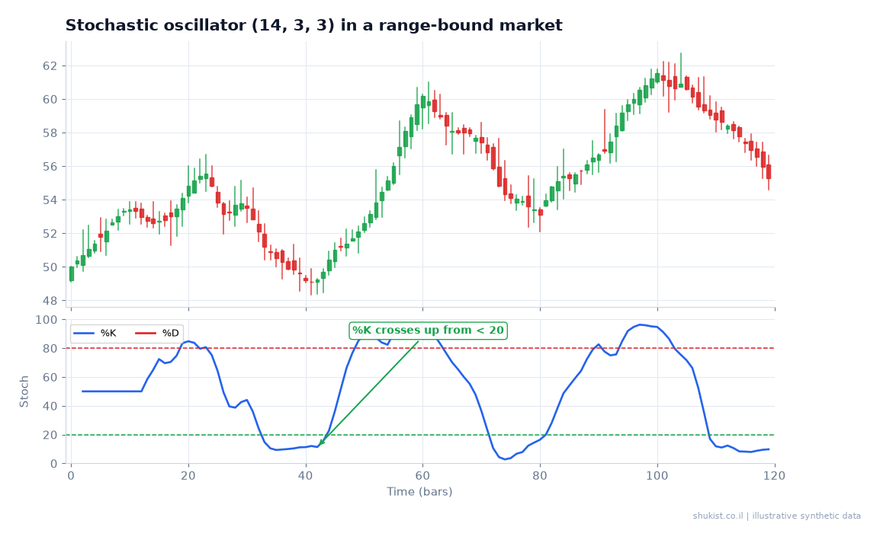This screenshot has height=540, width=880.
Task: Click the 100 tick on the time axis
Action: tap(657, 476)
